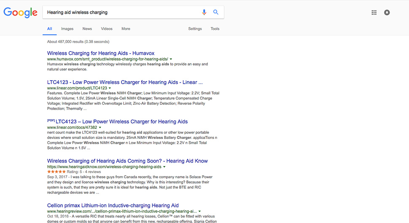Click the 'Oct 18, 2016' snippet date
The height and width of the screenshot is (223, 409).
58,217
